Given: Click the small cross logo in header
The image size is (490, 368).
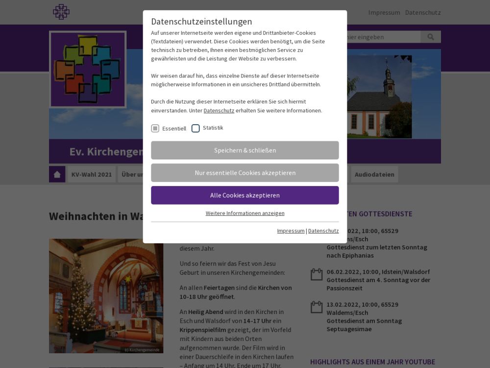Looking at the screenshot, I should 61,12.
